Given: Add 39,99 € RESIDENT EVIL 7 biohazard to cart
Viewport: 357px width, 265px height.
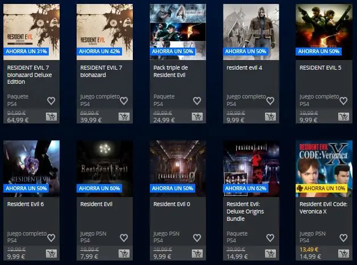Looking at the screenshot, I should coord(124,117).
